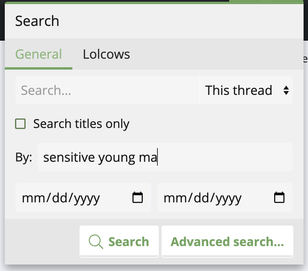The image size is (308, 271).
Task: Select year segment of first date field
Action: (87, 199)
